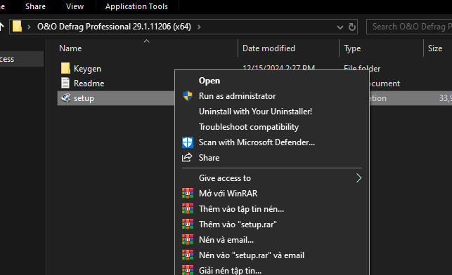Click WinRAR icon beside Thêm vào "setup.rar"
The height and width of the screenshot is (275, 452).
188,224
